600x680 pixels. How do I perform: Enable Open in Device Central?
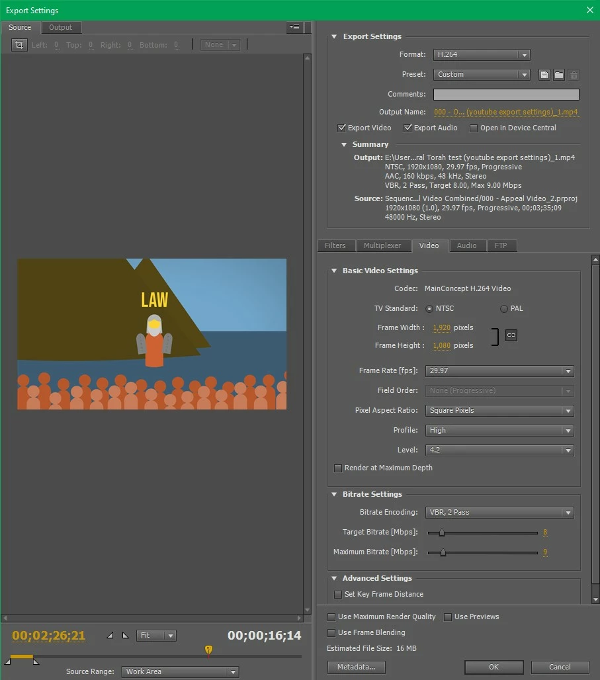click(474, 128)
